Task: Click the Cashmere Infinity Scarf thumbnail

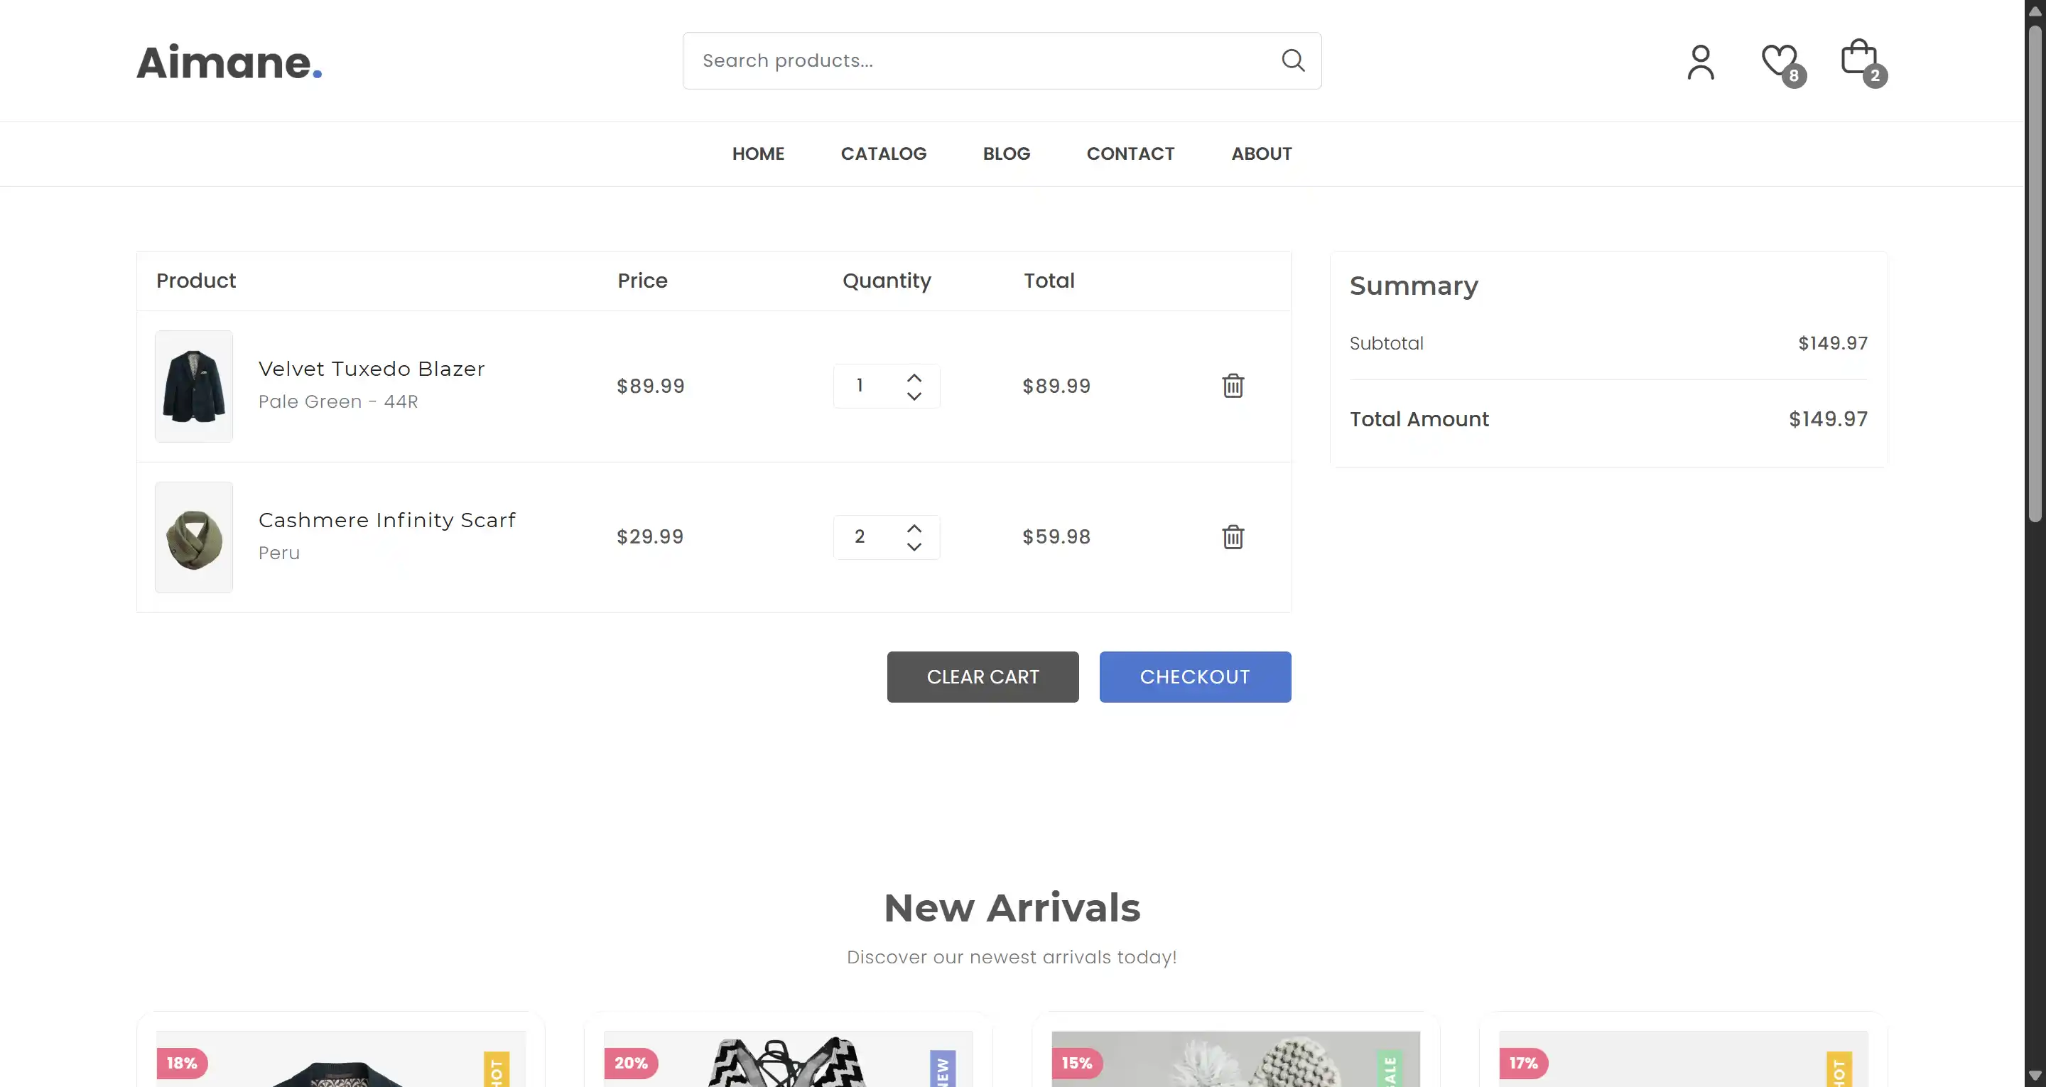Action: click(x=194, y=537)
